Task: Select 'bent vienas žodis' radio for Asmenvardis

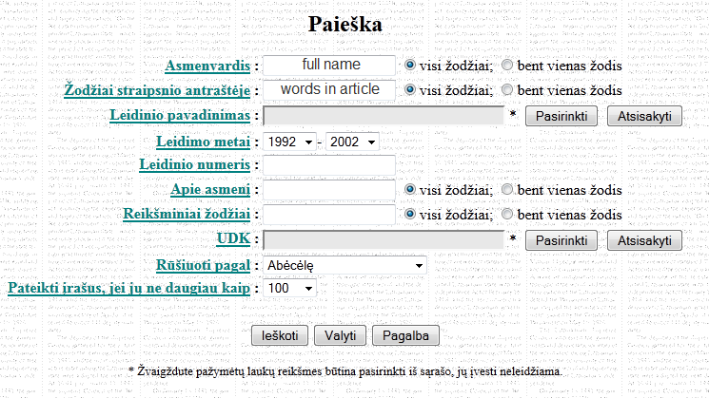Action: click(x=507, y=65)
